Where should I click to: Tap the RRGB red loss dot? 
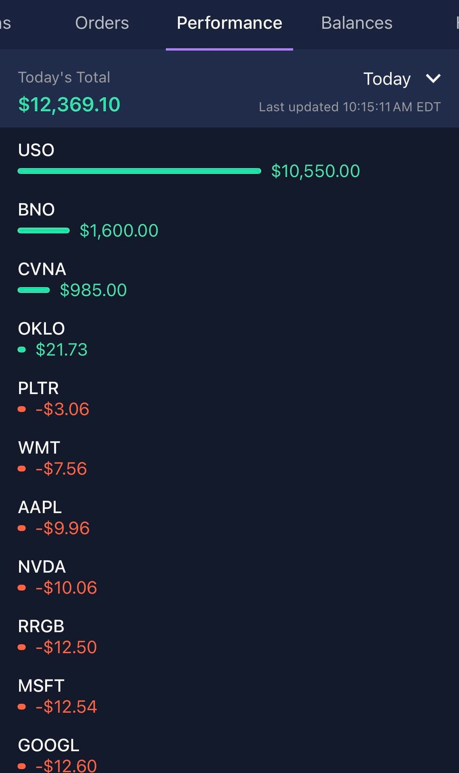(x=22, y=647)
